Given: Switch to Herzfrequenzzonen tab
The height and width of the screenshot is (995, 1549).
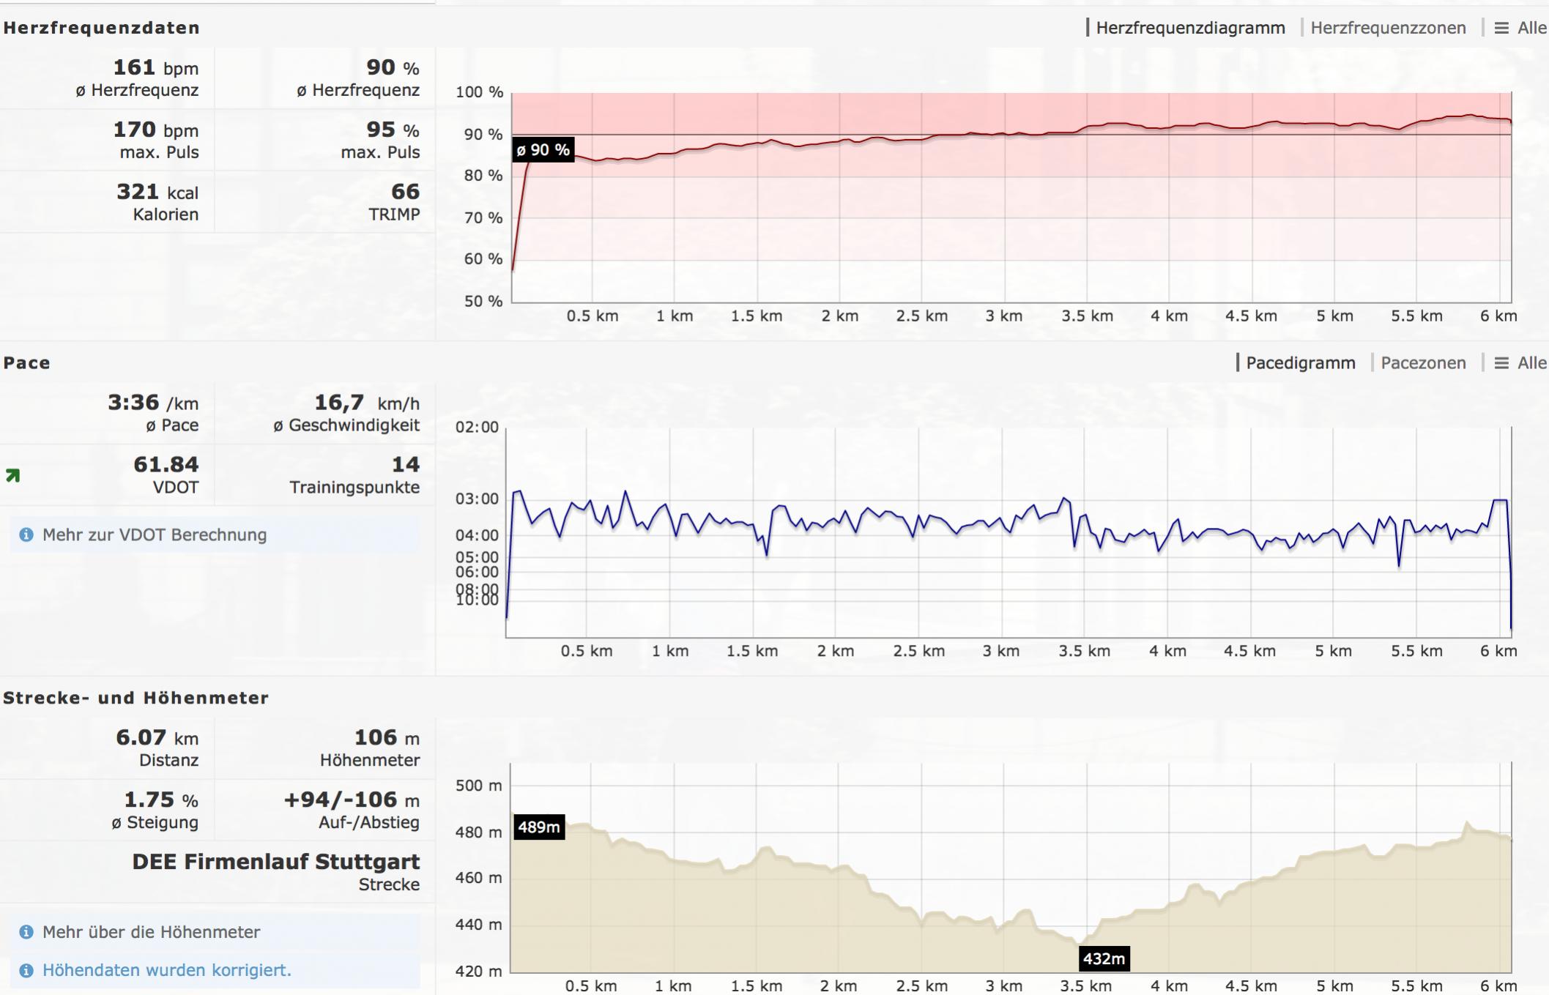Looking at the screenshot, I should click(x=1388, y=28).
